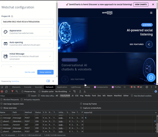Open the No throttling dropdown

tap(63, 91)
